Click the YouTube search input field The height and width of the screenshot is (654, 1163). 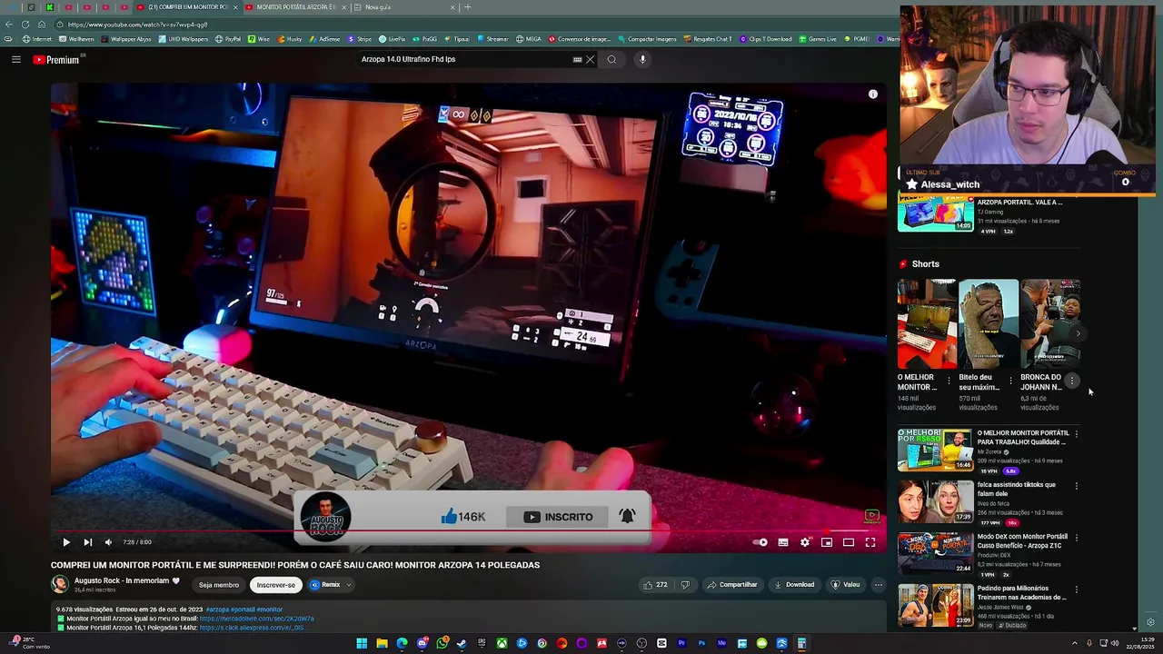(463, 60)
